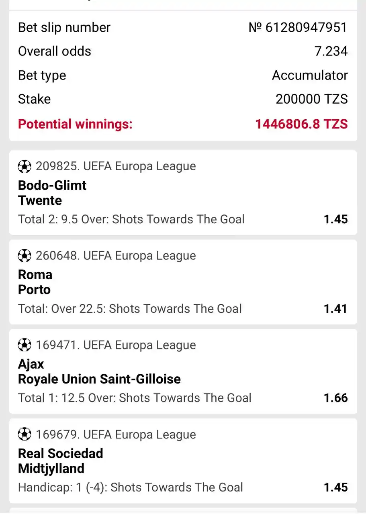Click odds 1.66 for Ajax selection
Screen dimensions: 366x514
pyautogui.click(x=336, y=398)
